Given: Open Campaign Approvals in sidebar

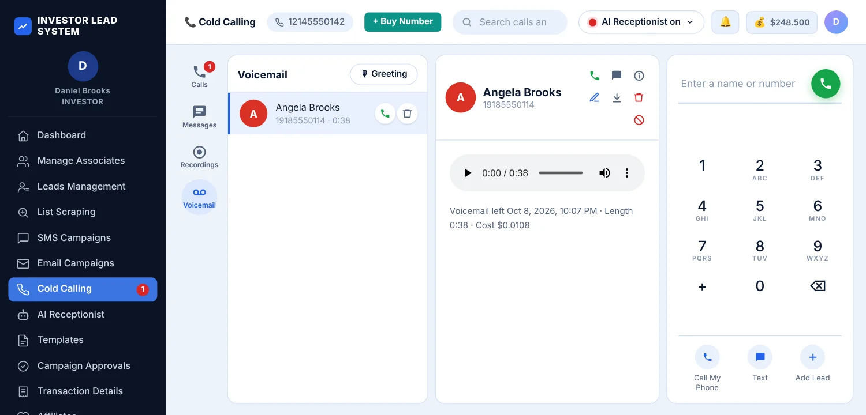Looking at the screenshot, I should [x=83, y=366].
